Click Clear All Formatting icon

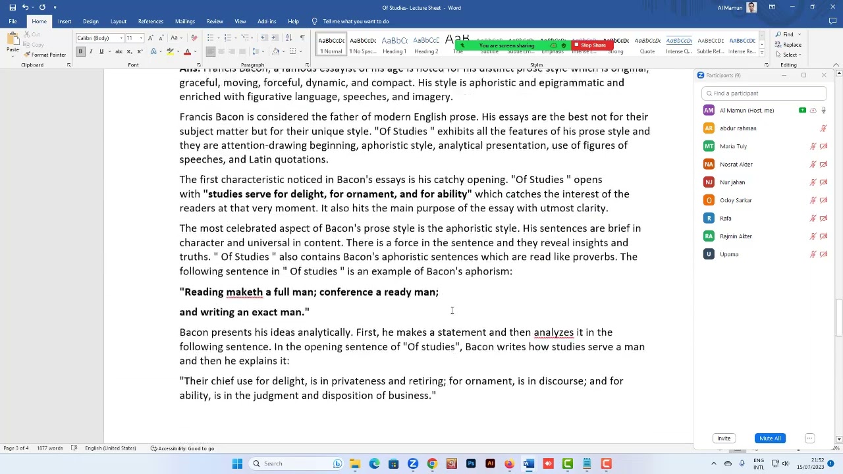pyautogui.click(x=194, y=38)
